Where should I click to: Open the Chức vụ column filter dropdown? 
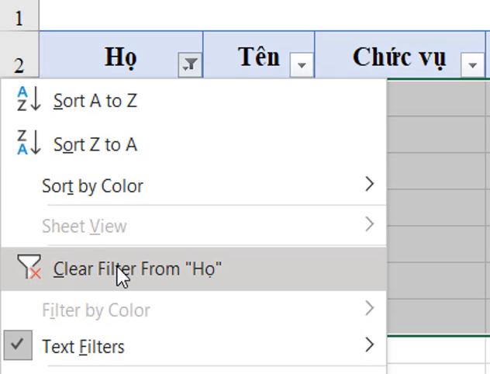tap(472, 66)
